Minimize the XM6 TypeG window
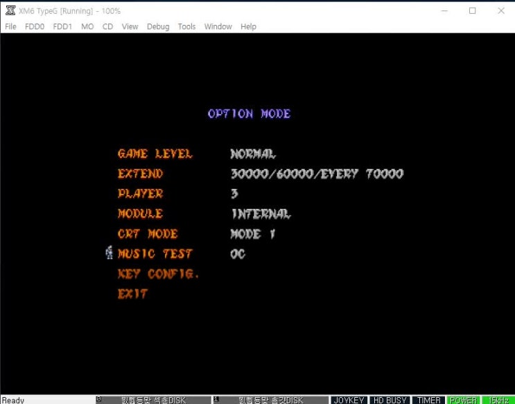The width and height of the screenshot is (515, 404). [x=444, y=11]
